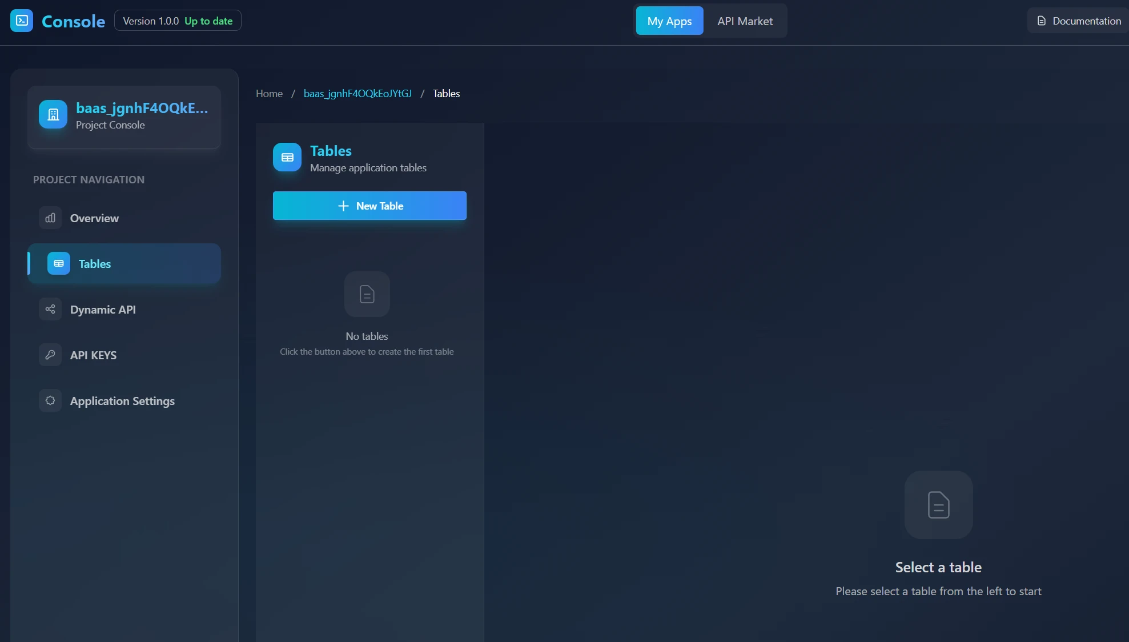
Task: Click the Dynamic API share icon
Action: (50, 309)
